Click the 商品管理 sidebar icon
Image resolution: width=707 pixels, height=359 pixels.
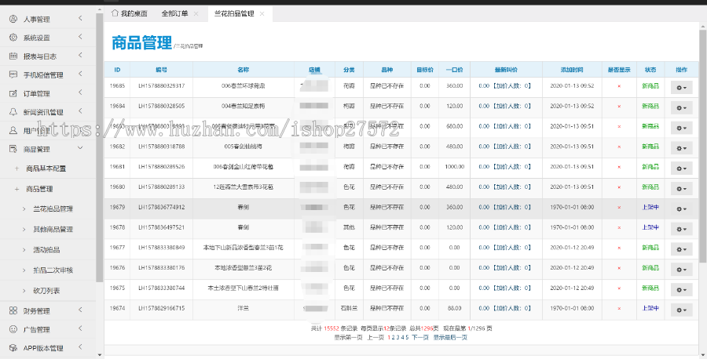click(x=13, y=149)
